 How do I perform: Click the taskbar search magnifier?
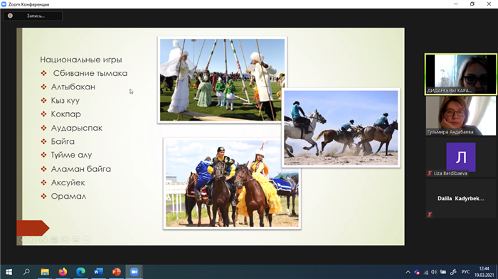coord(27,272)
